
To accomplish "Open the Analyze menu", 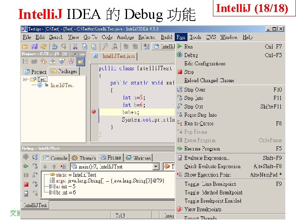I will [125, 37].
